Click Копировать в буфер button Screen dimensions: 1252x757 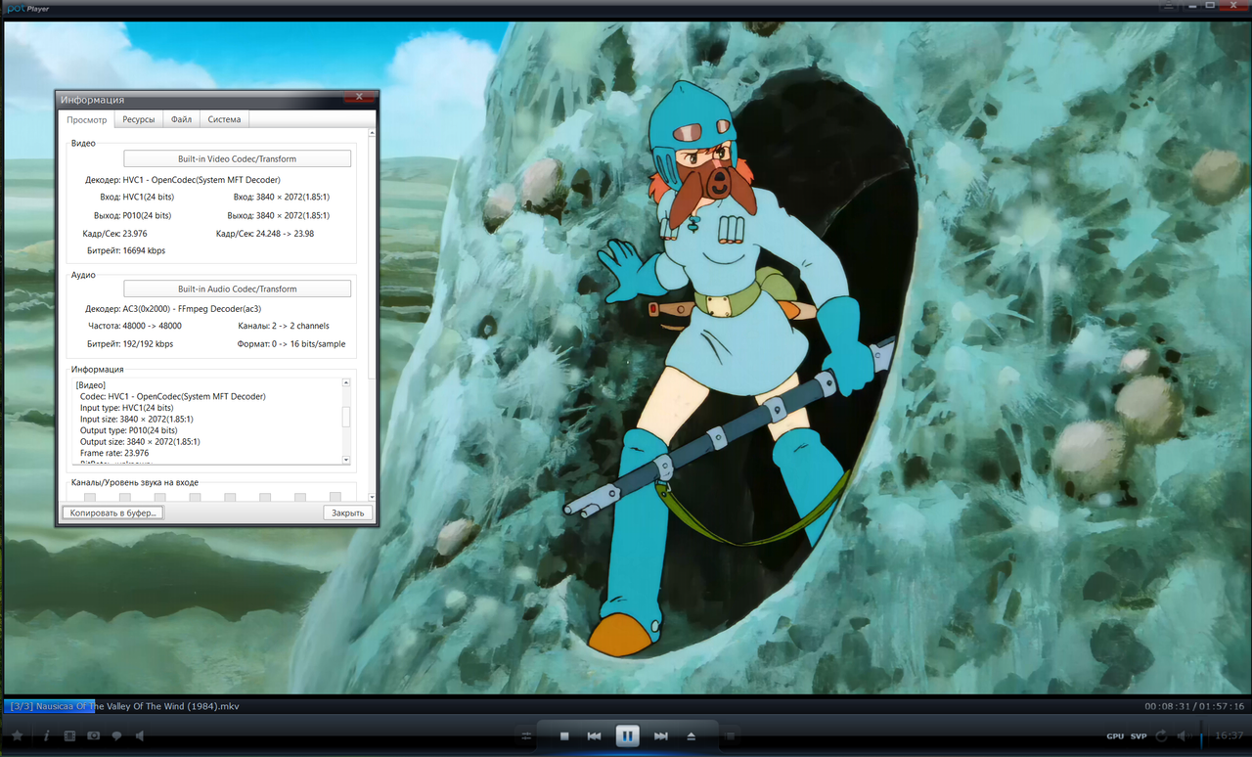point(112,512)
